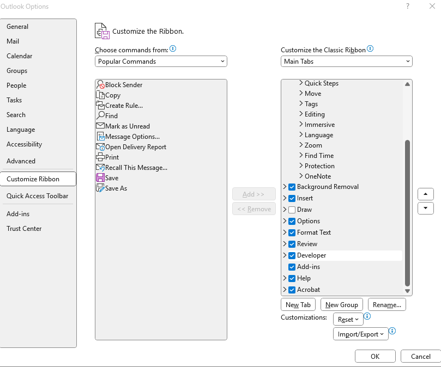
Task: Click the New Tab button
Action: coord(298,304)
